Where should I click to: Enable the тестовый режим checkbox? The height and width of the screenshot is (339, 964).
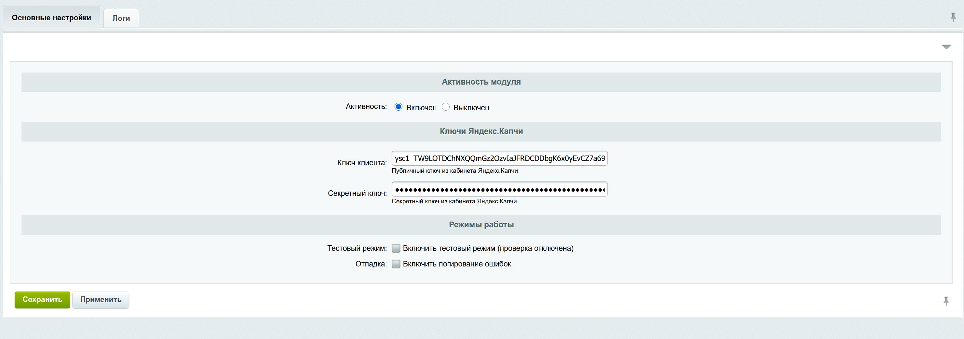click(396, 249)
